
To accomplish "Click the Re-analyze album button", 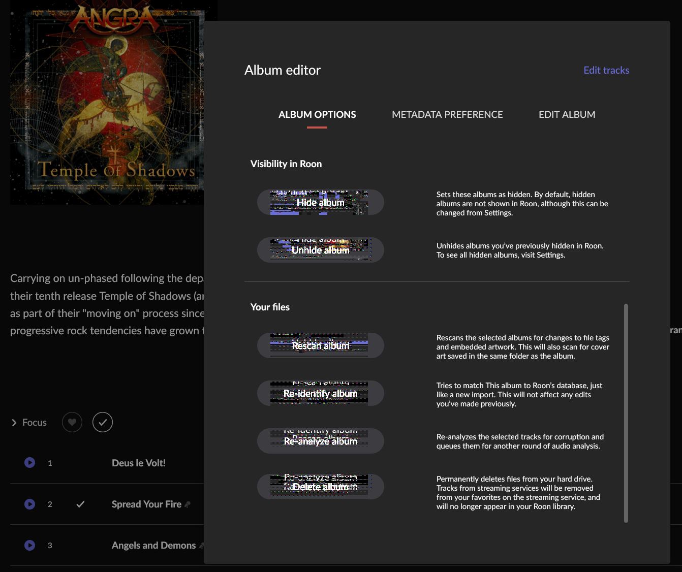I will (x=321, y=441).
